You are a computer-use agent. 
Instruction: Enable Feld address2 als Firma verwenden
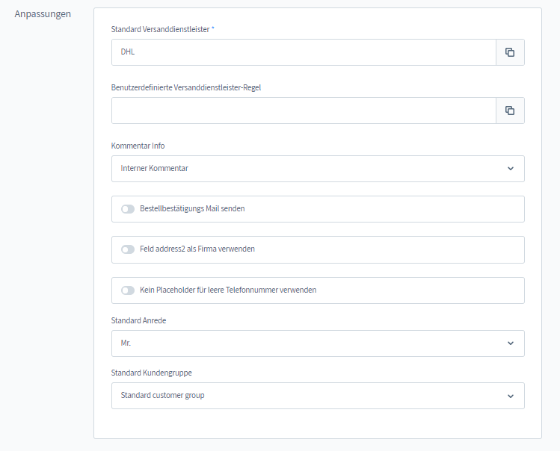(x=128, y=249)
